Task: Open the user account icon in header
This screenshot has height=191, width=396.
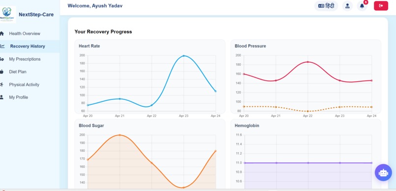Action: click(x=347, y=6)
